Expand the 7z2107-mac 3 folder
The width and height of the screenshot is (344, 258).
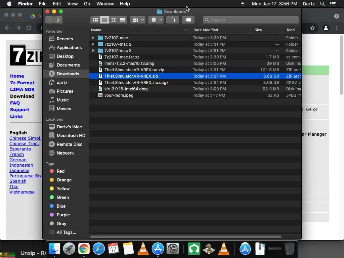click(93, 50)
